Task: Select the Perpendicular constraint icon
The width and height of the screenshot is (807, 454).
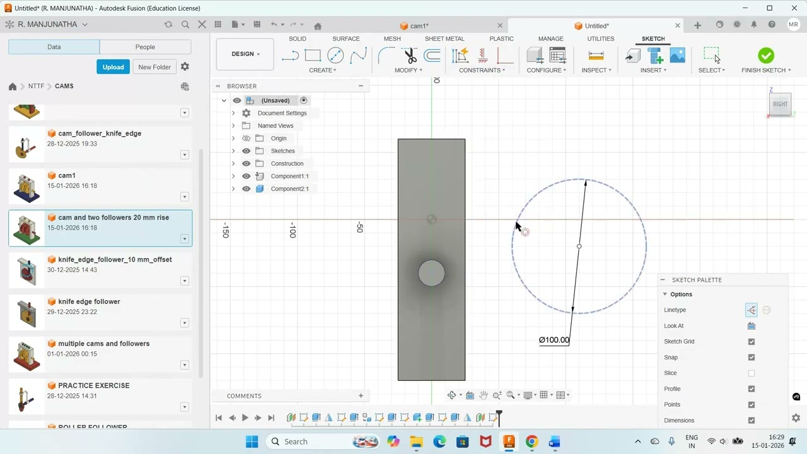Action: pos(505,56)
